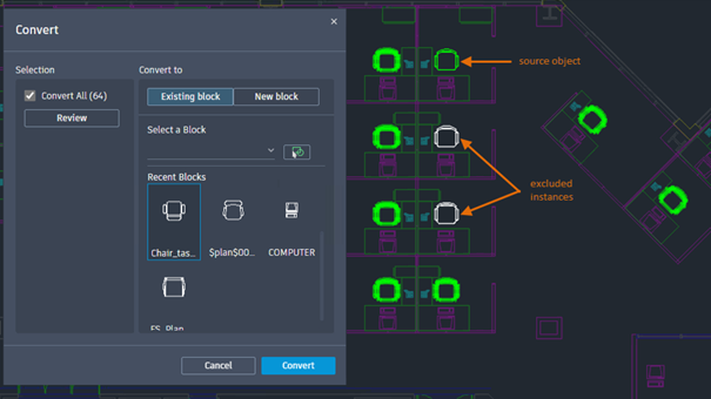Select the green highlighted chair at bottom row right
This screenshot has height=399, width=711.
tap(446, 290)
